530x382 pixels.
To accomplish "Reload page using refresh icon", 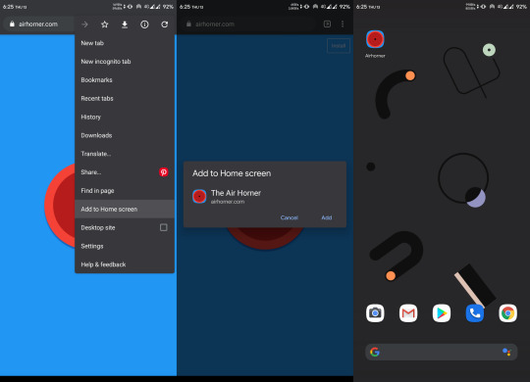I will 165,24.
